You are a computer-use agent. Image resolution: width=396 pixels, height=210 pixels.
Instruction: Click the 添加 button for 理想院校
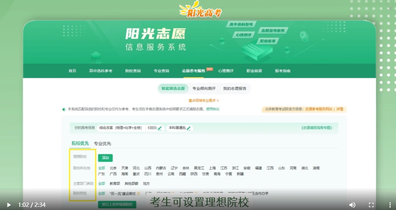pyautogui.click(x=105, y=158)
